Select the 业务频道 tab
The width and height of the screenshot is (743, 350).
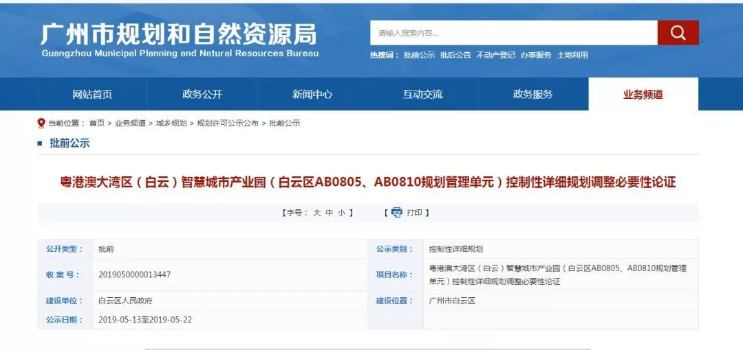pyautogui.click(x=643, y=95)
